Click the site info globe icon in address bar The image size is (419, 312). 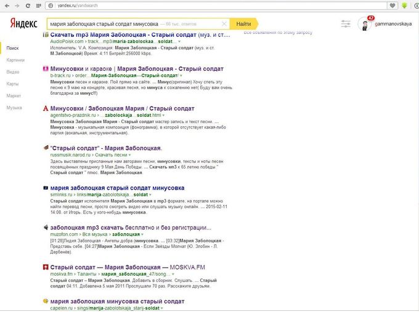click(51, 6)
